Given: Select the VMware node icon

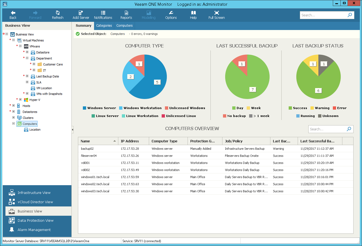Looking at the screenshot, I should coord(26,46).
